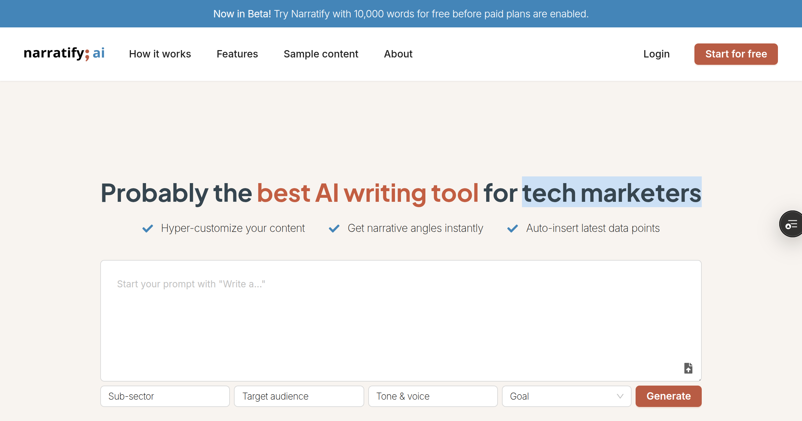Click the Login link
The width and height of the screenshot is (802, 421).
click(x=656, y=54)
